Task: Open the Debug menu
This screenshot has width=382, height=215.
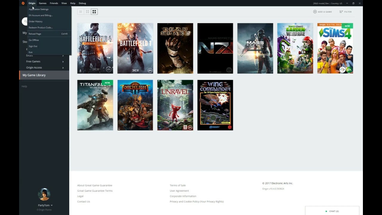Action: [82, 3]
